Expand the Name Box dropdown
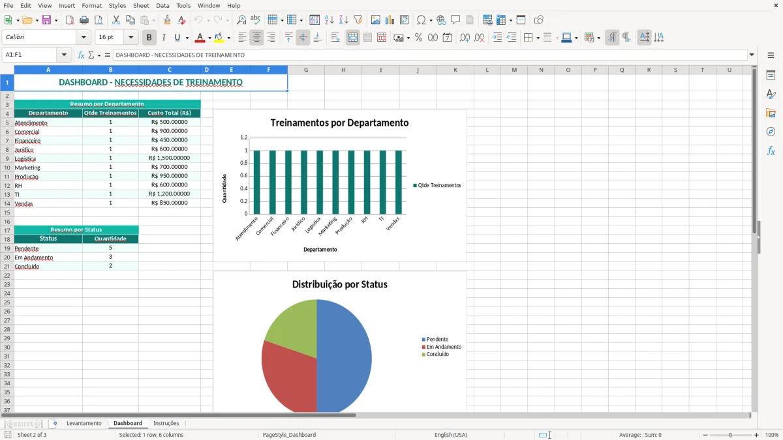Image resolution: width=783 pixels, height=440 pixels. pos(64,55)
